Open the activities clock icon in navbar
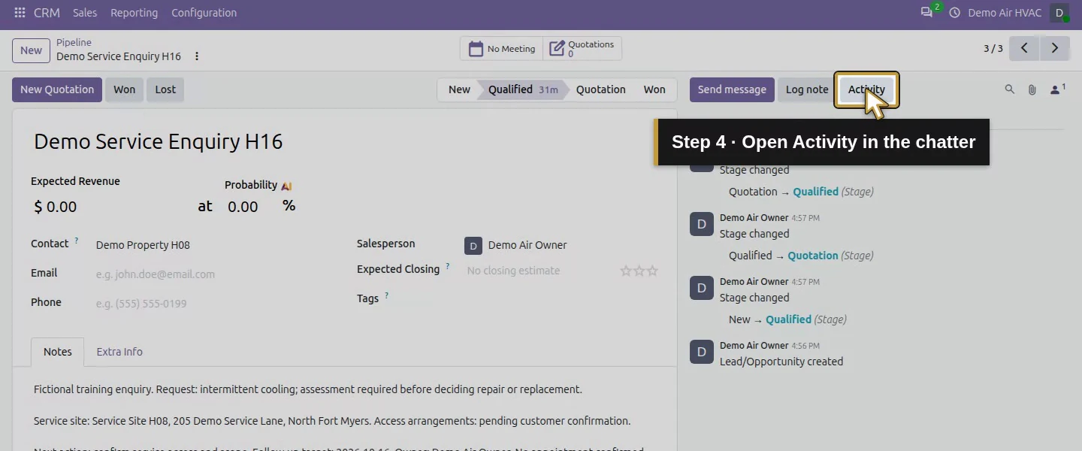The image size is (1082, 451). (955, 13)
